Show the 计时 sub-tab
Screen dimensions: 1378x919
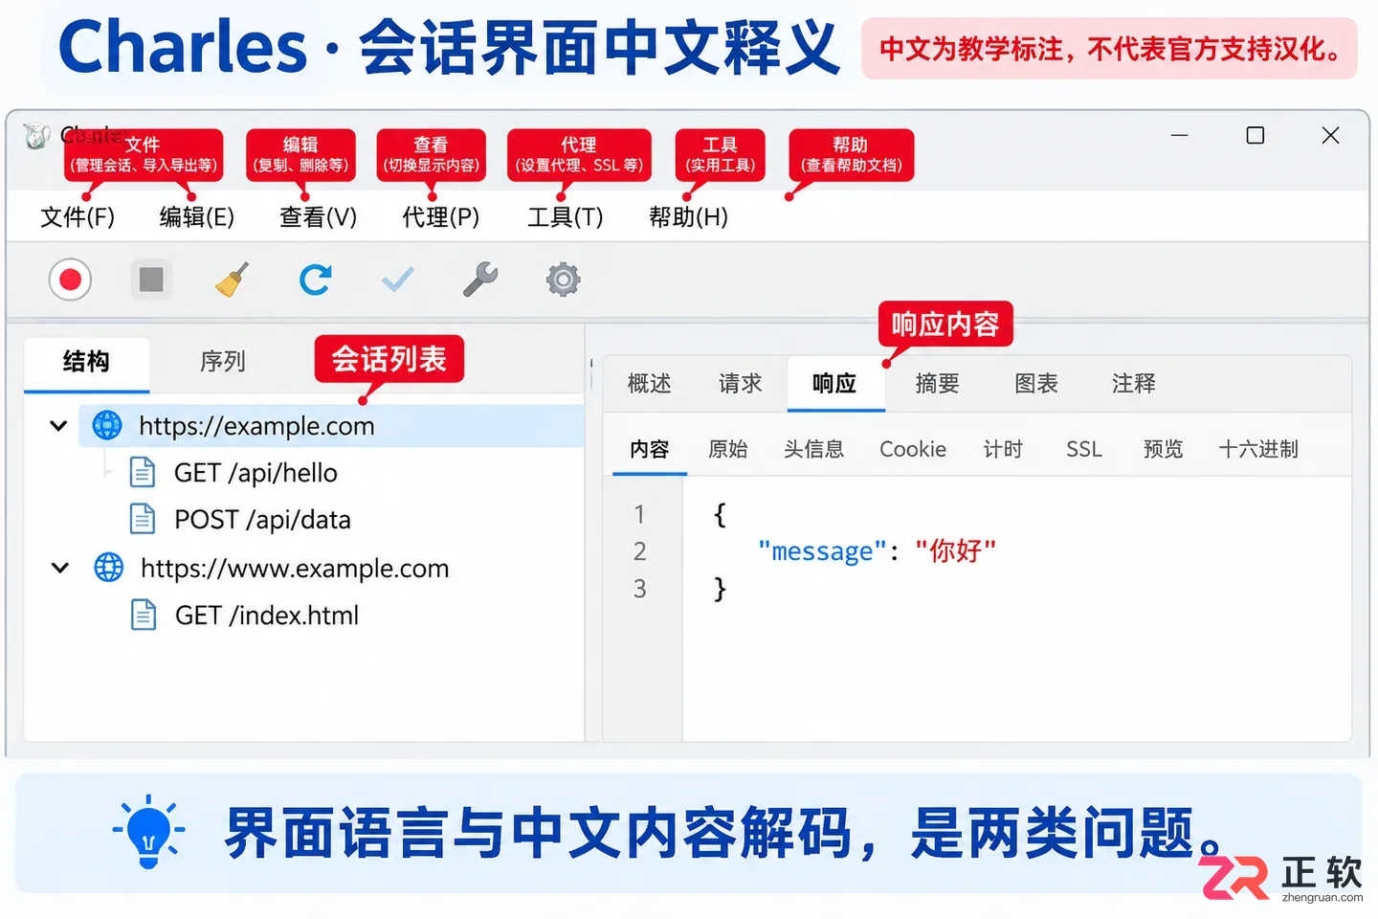click(x=1003, y=449)
